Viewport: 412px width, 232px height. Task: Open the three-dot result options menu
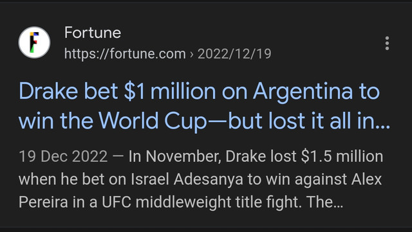click(387, 43)
